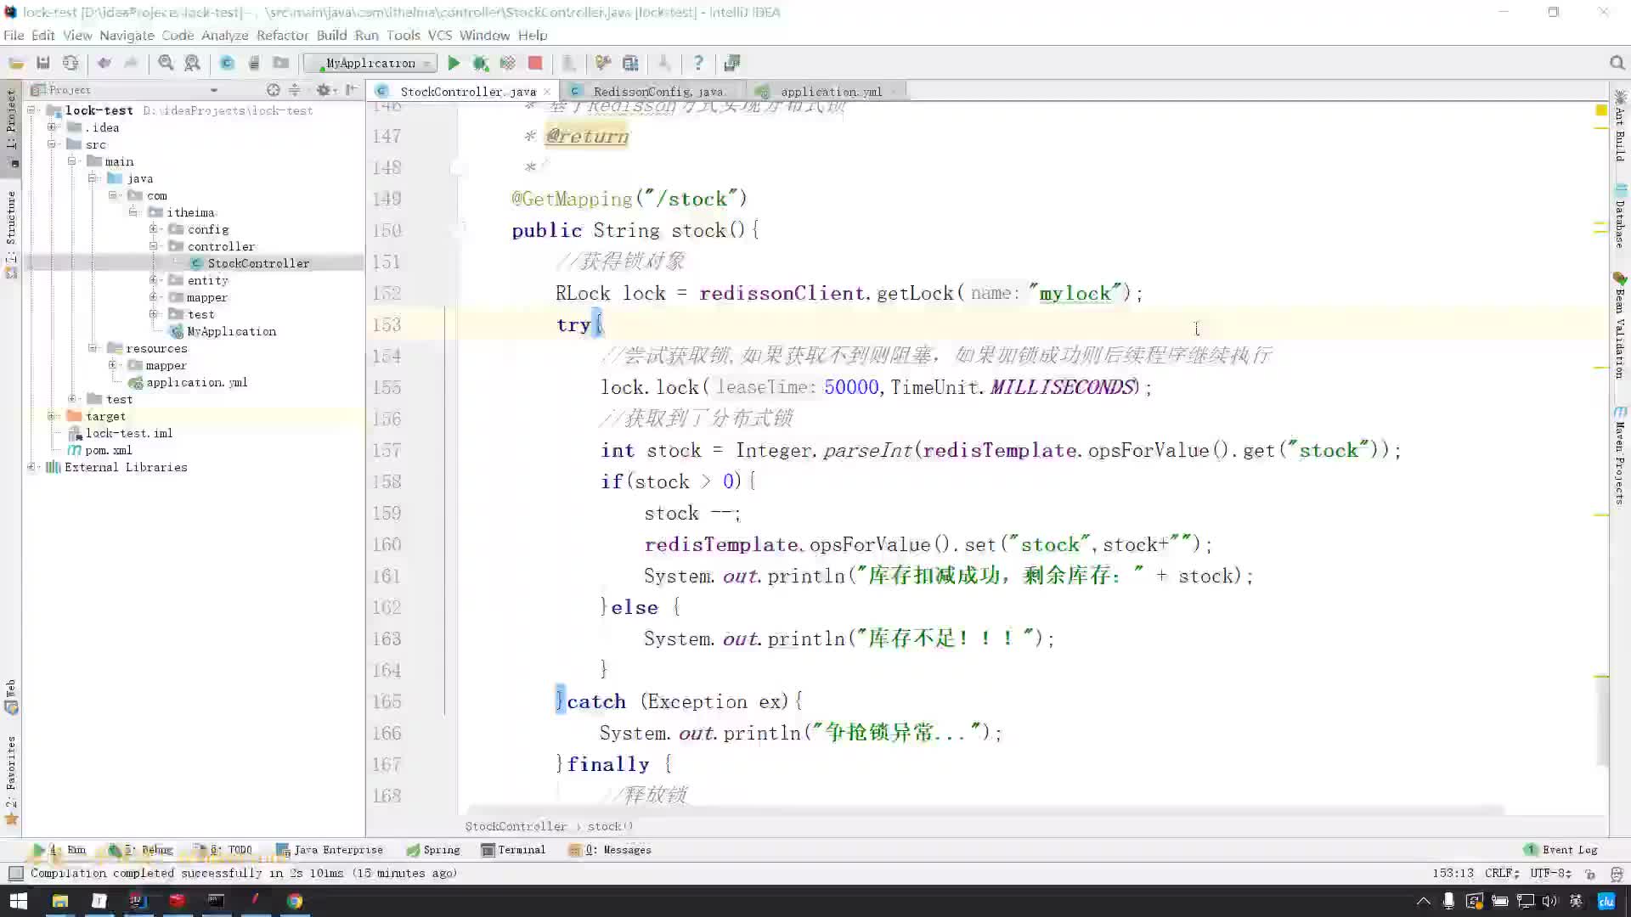Hide the Project panel with the pin icon
Image resolution: width=1631 pixels, height=917 pixels.
pos(351,90)
